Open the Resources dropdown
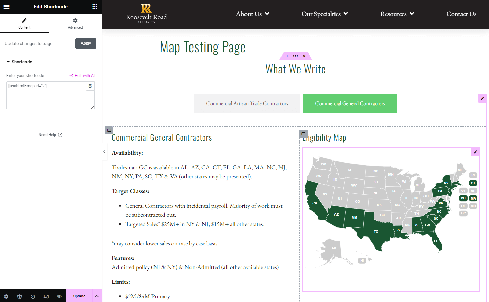Screen dimensions: 489x302 (397, 14)
